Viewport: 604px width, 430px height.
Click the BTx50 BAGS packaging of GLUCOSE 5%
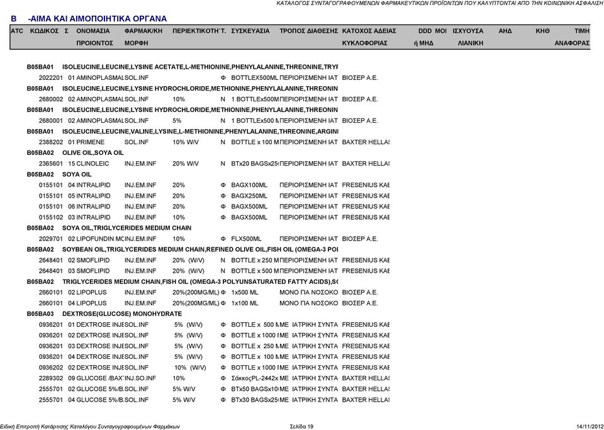tap(255, 389)
